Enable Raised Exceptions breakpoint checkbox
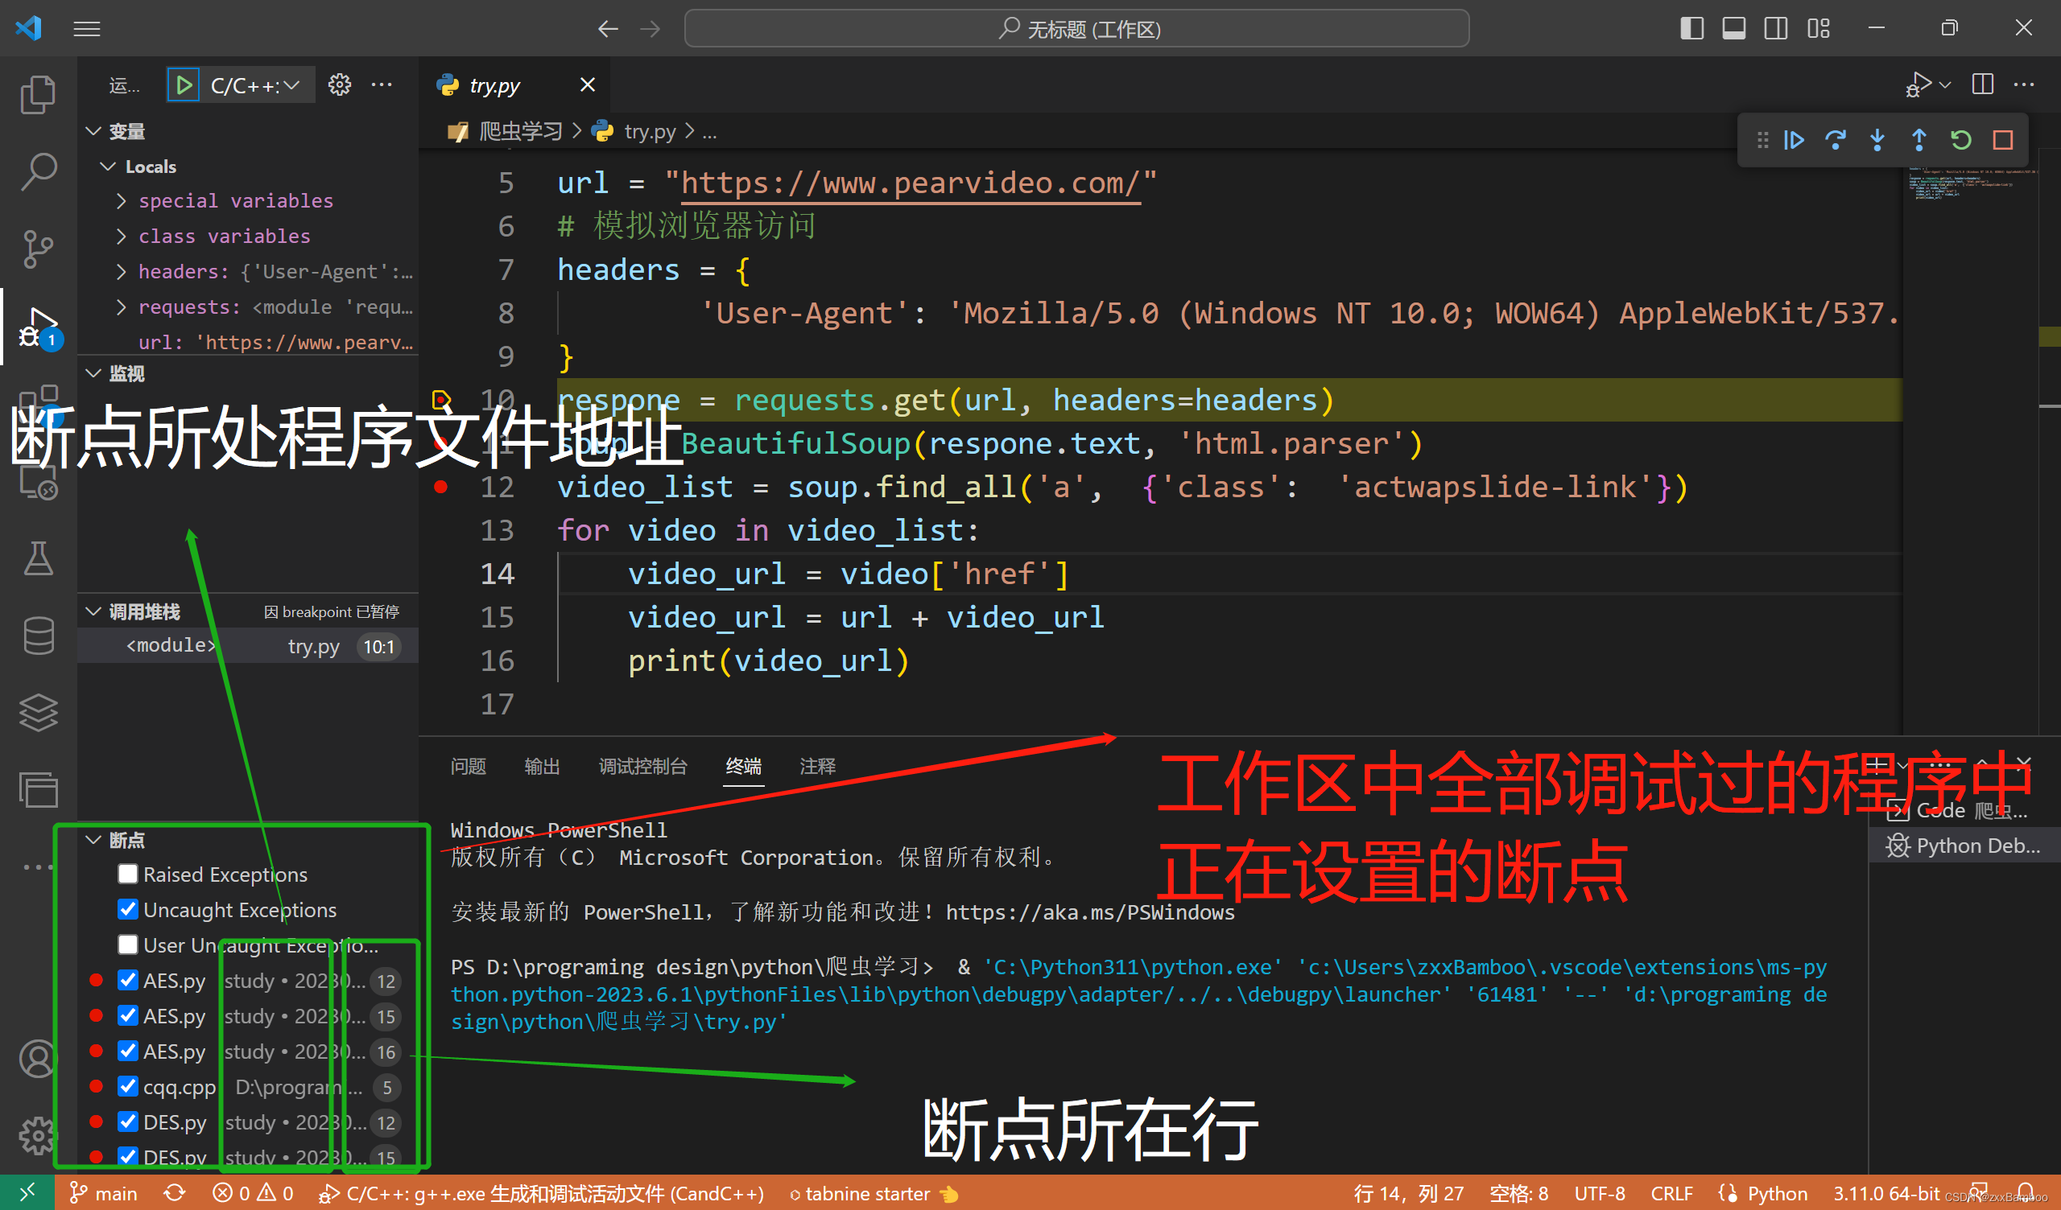 click(x=127, y=874)
